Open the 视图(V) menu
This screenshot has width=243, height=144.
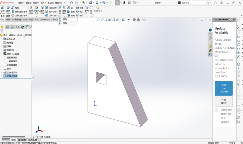[36, 3]
